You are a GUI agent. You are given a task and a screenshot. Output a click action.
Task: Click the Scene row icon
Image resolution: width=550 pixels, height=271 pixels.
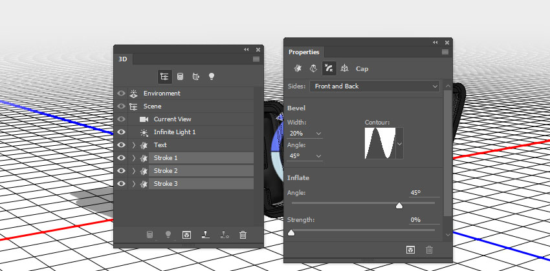[133, 106]
